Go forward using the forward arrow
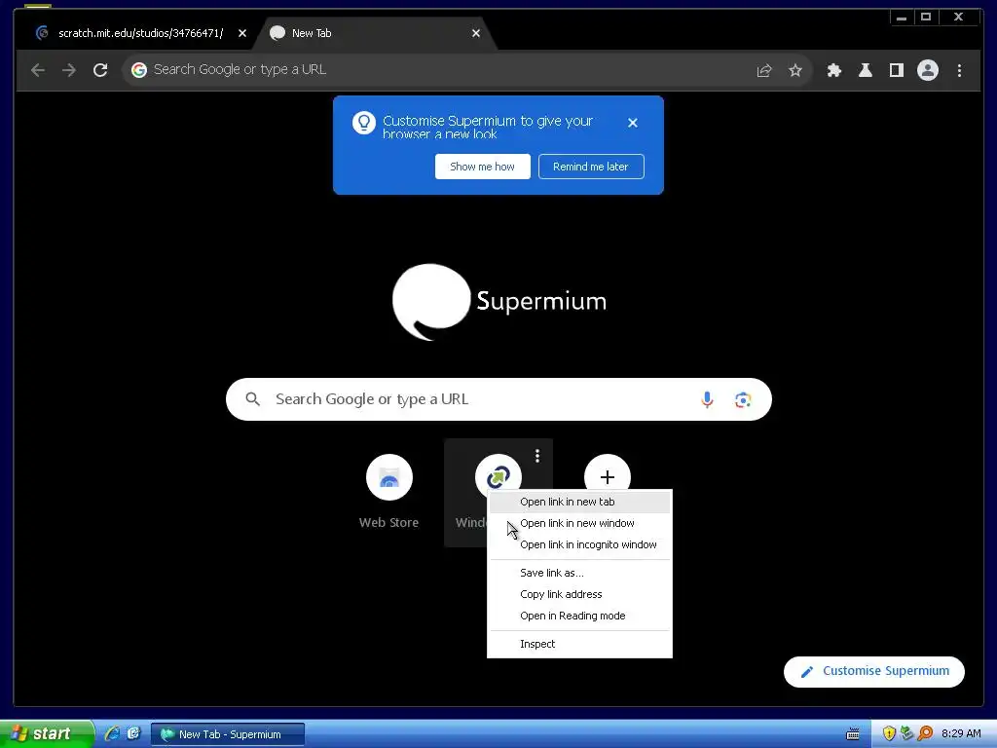The height and width of the screenshot is (748, 997). click(69, 70)
